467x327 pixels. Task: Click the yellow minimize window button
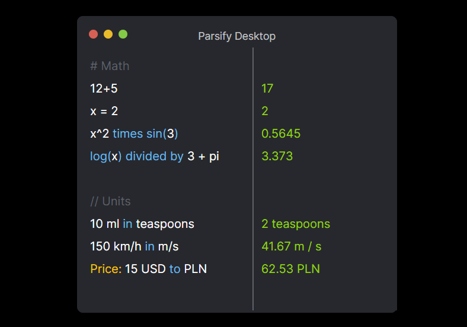coord(108,34)
